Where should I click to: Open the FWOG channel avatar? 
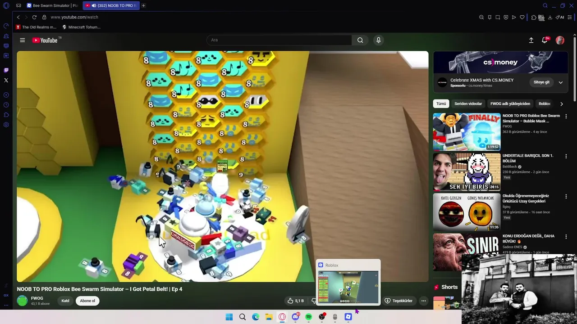point(22,301)
